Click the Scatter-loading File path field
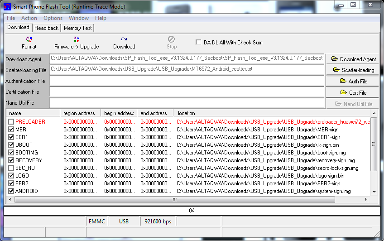 tap(187, 70)
